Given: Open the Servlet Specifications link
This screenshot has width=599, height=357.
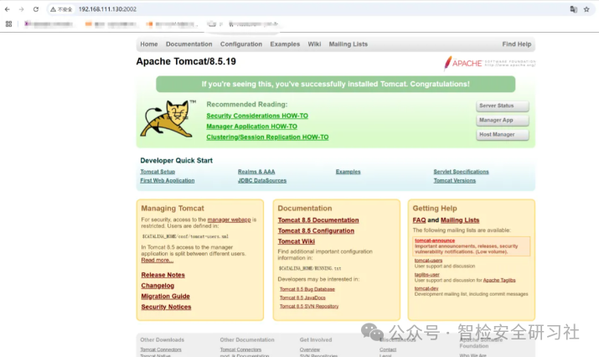Looking at the screenshot, I should [461, 172].
